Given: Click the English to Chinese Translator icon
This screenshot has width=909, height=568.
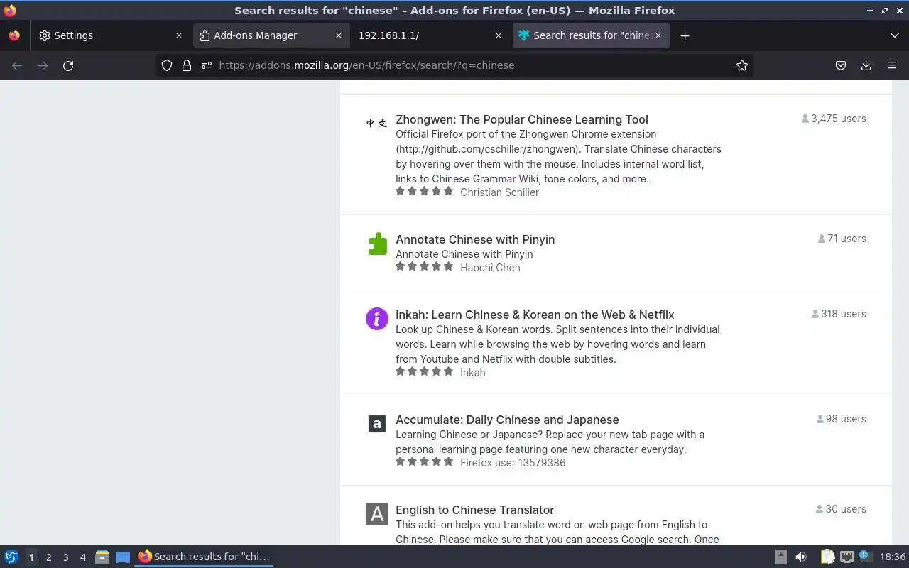Looking at the screenshot, I should [377, 514].
